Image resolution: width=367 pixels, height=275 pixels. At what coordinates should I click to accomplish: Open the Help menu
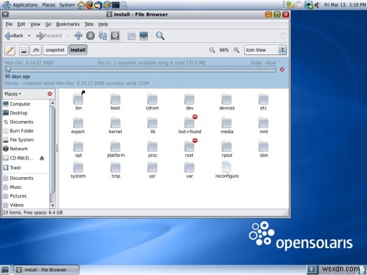pyautogui.click(x=103, y=24)
